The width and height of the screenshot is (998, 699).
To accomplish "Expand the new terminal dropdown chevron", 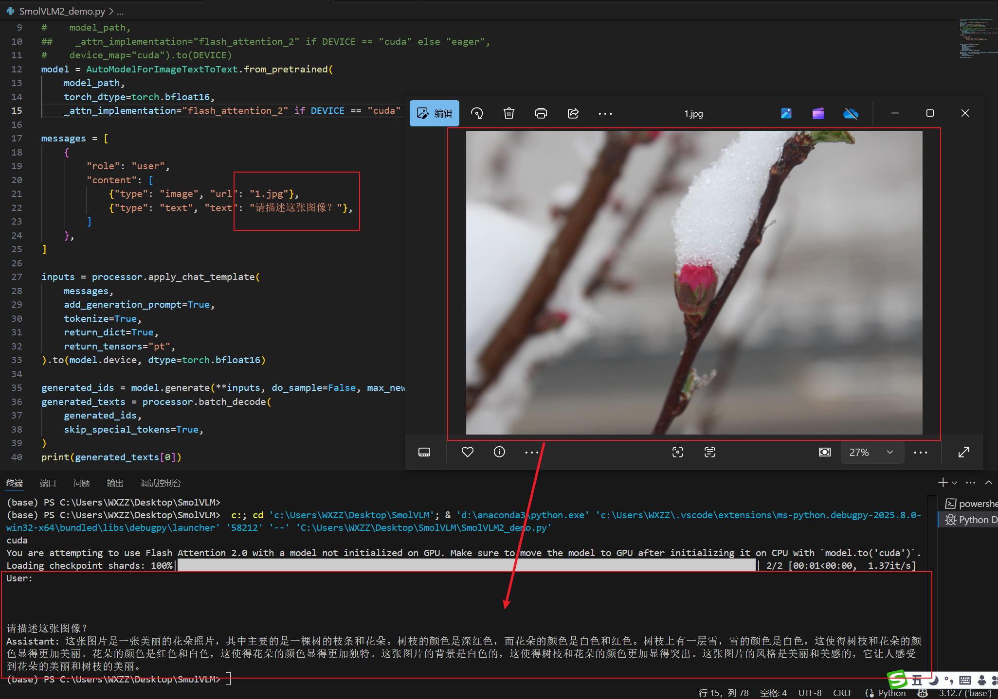I will click(x=954, y=483).
